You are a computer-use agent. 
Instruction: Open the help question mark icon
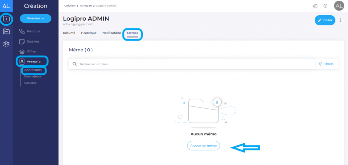click(x=325, y=6)
